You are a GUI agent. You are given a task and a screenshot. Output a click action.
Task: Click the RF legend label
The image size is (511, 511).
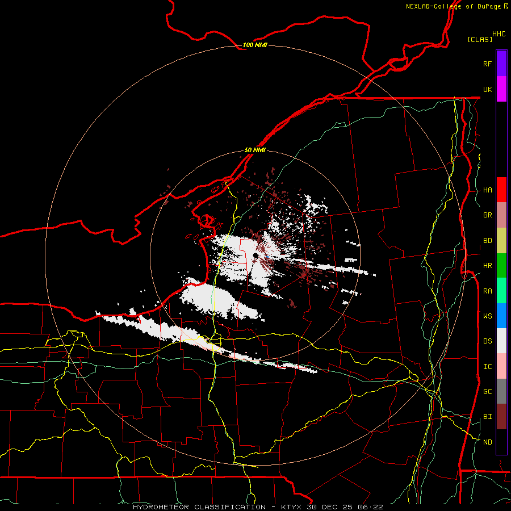click(487, 64)
